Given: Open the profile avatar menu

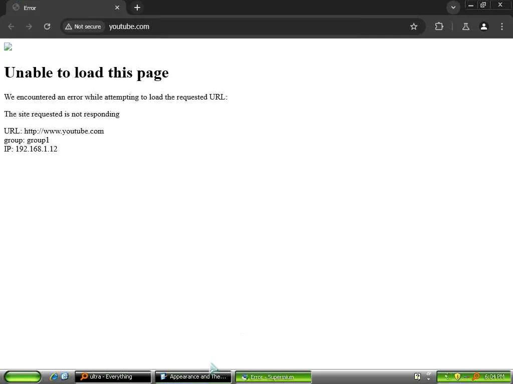Looking at the screenshot, I should tap(484, 26).
